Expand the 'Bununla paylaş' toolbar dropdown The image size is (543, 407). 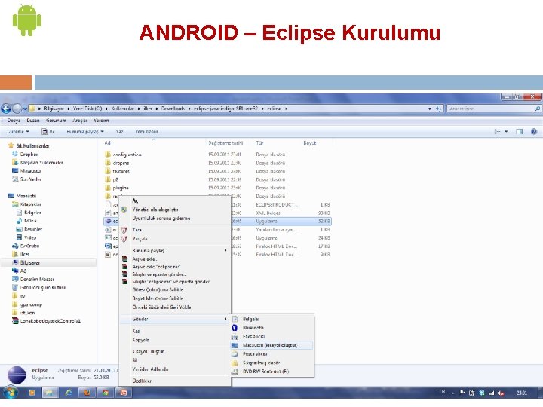[85, 131]
